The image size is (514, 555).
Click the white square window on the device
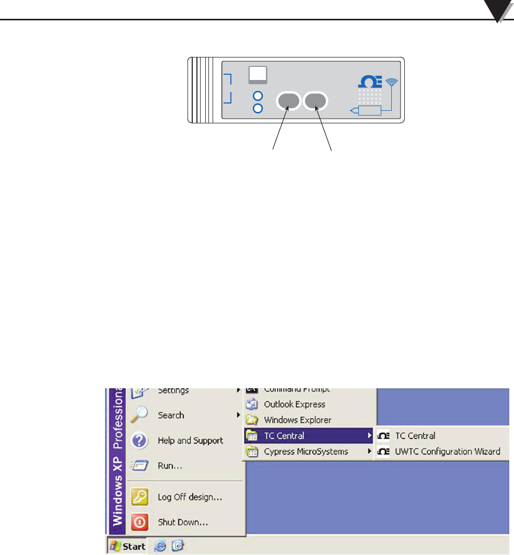click(258, 75)
